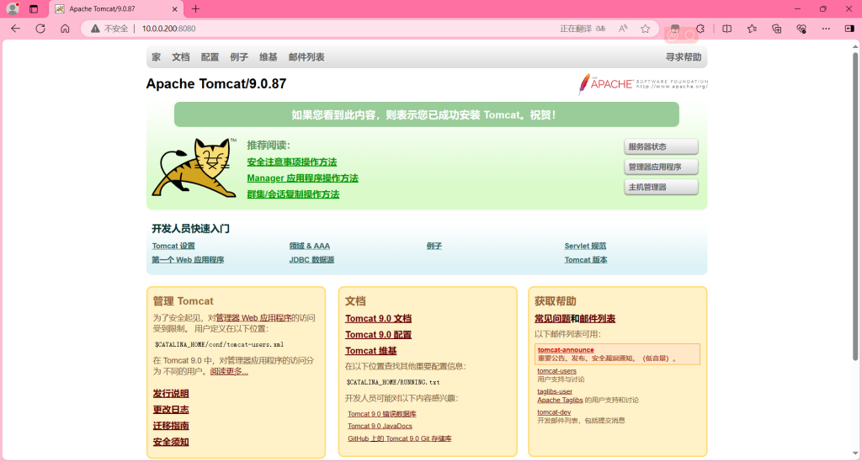Reload the page with refresh icon
Screen dimensions: 862x462
40,29
